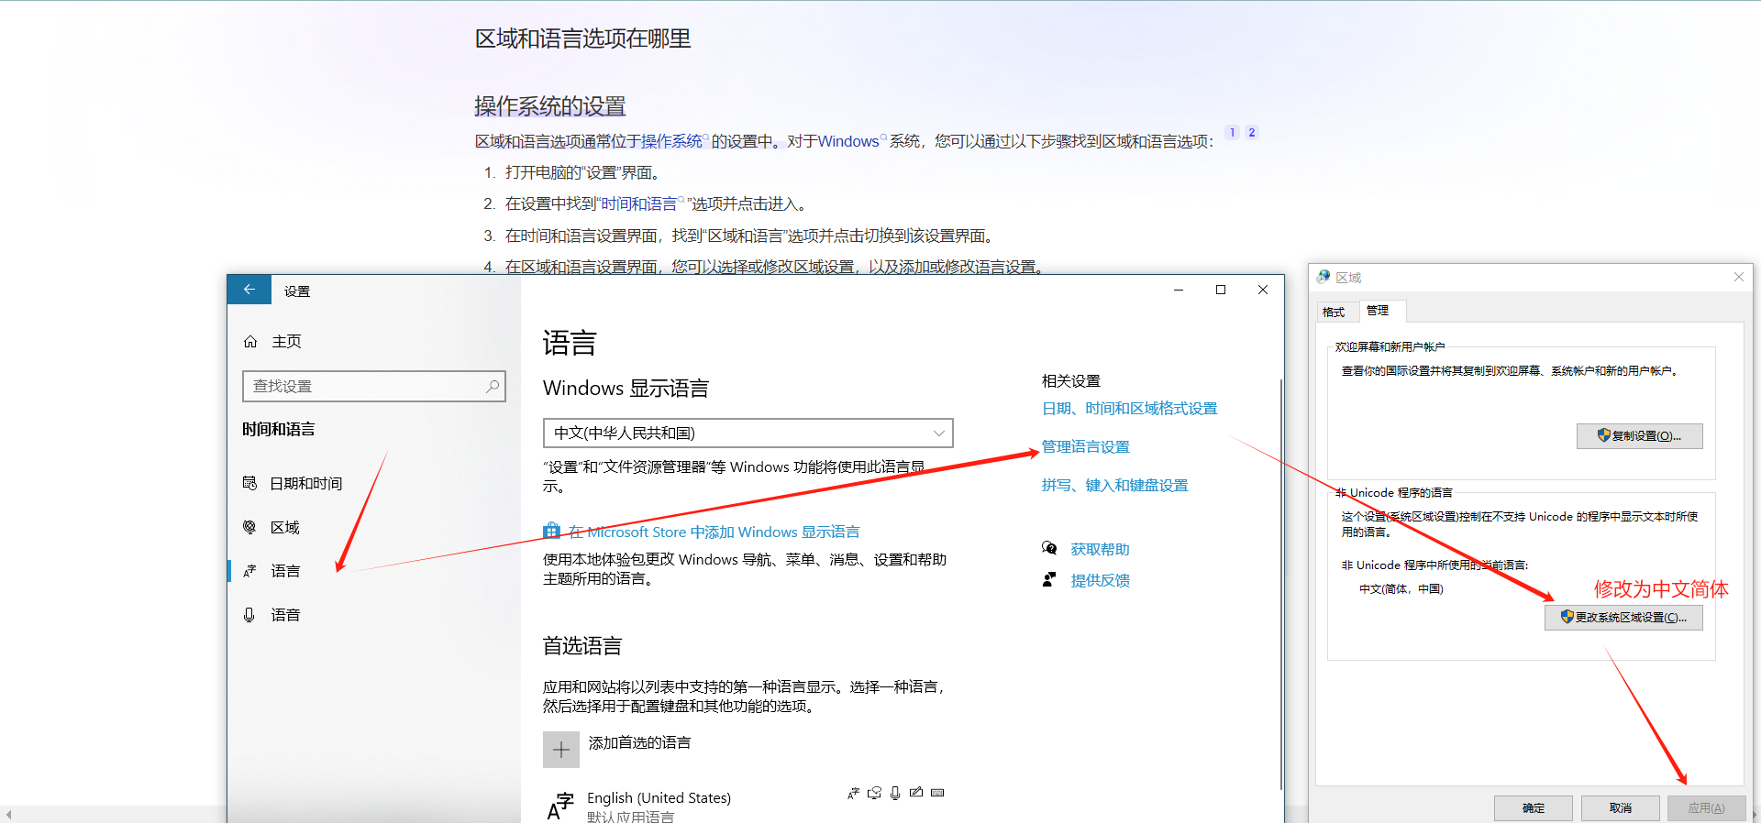Click the 获取帮助 link
This screenshot has width=1761, height=823.
tap(1101, 550)
